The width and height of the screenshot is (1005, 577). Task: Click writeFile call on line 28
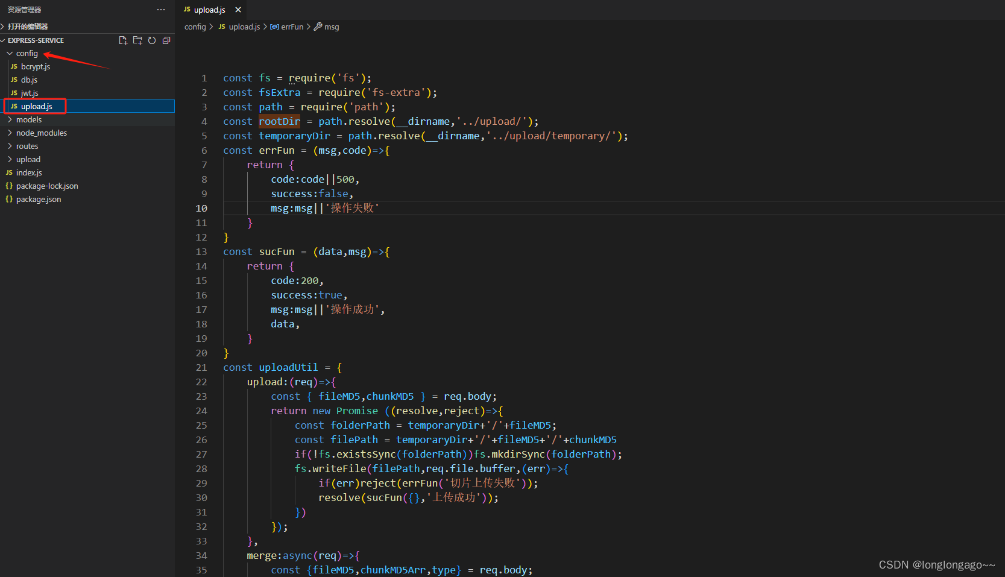point(339,468)
